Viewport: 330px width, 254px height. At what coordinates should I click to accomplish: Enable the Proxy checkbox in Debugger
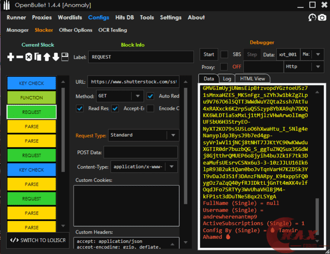[224, 67]
